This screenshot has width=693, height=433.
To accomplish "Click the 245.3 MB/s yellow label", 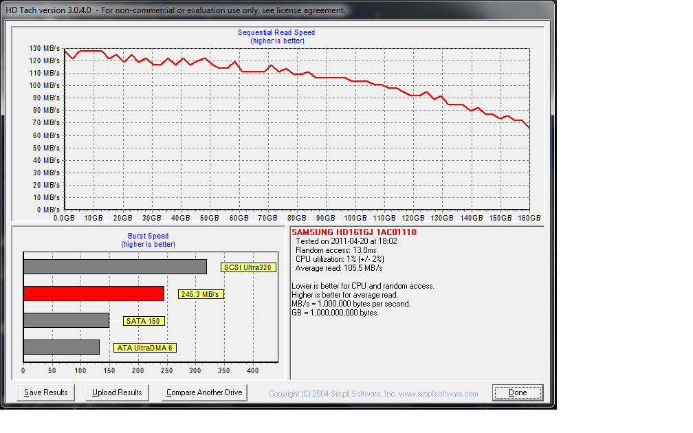I will [x=201, y=294].
